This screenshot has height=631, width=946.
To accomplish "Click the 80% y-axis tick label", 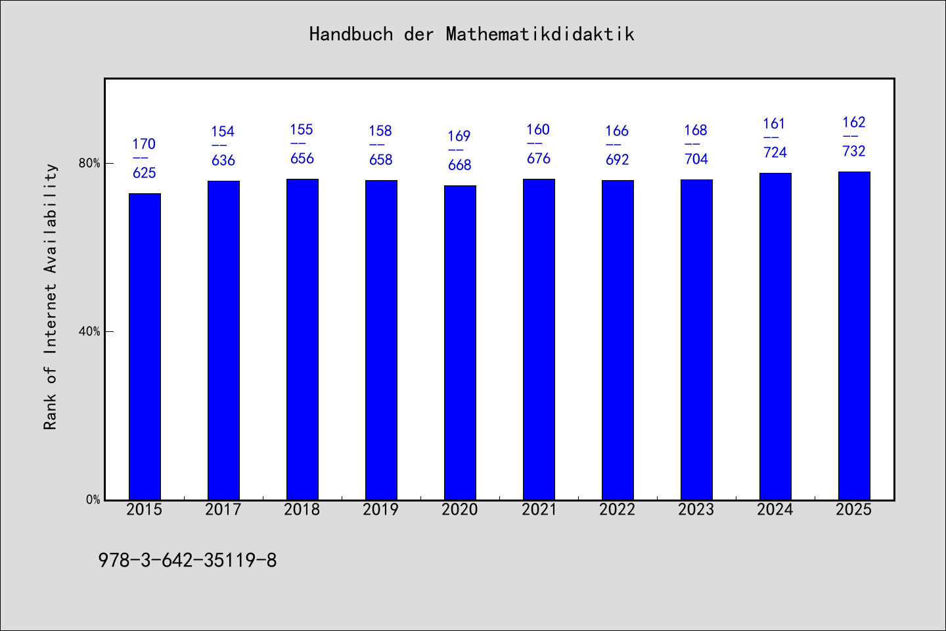I will tap(89, 163).
